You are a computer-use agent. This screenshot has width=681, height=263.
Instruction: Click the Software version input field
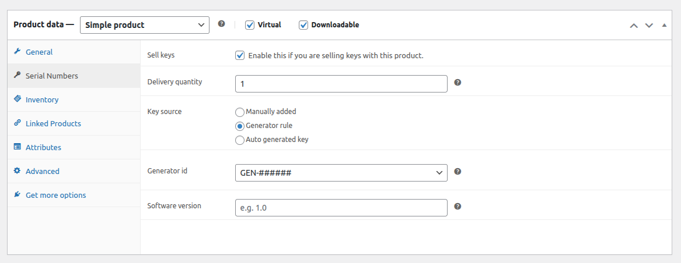[x=341, y=208]
